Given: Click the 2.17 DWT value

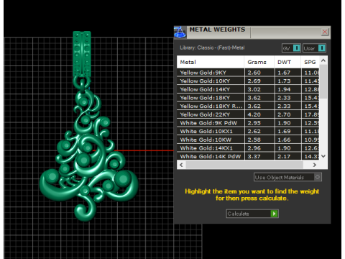Looking at the screenshot, I should tap(284, 156).
